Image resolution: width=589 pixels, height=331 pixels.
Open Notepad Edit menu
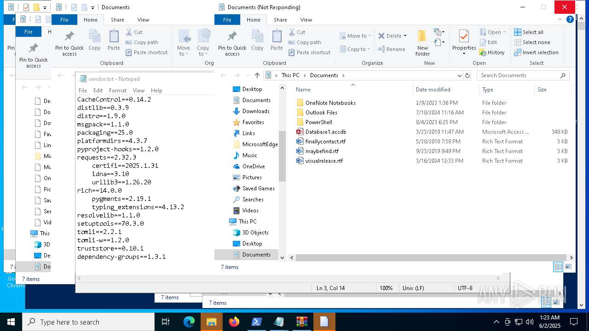pyautogui.click(x=98, y=91)
